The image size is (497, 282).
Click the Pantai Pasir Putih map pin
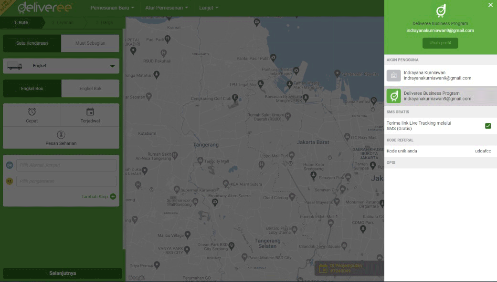(273, 58)
